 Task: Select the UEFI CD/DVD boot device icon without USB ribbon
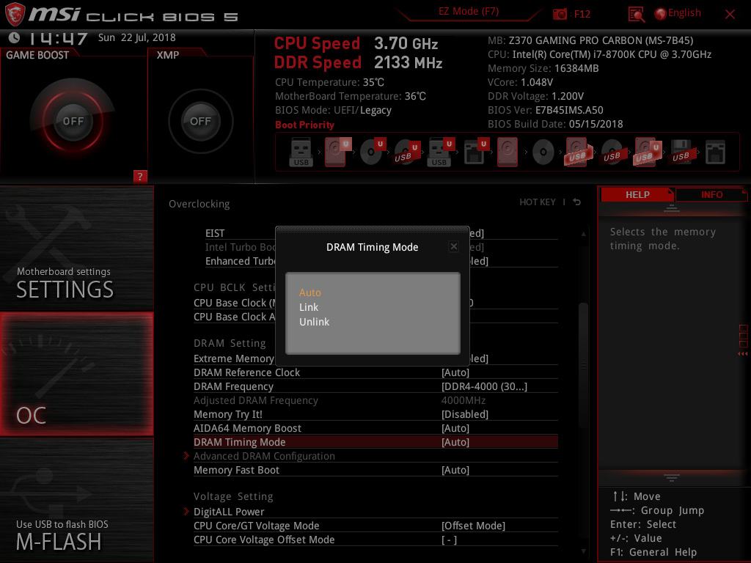point(373,152)
